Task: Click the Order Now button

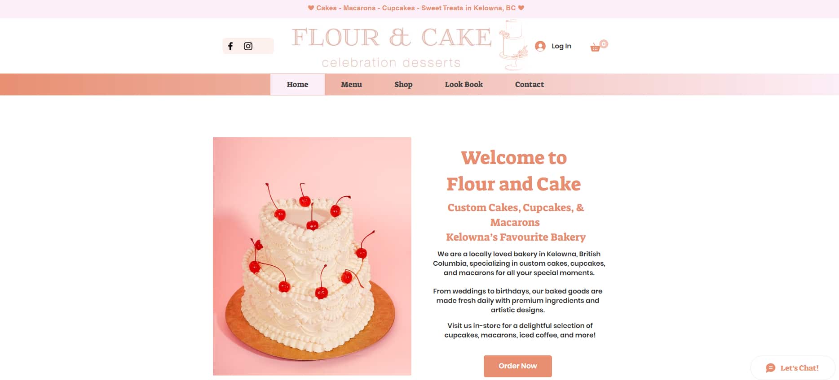Action: click(518, 366)
